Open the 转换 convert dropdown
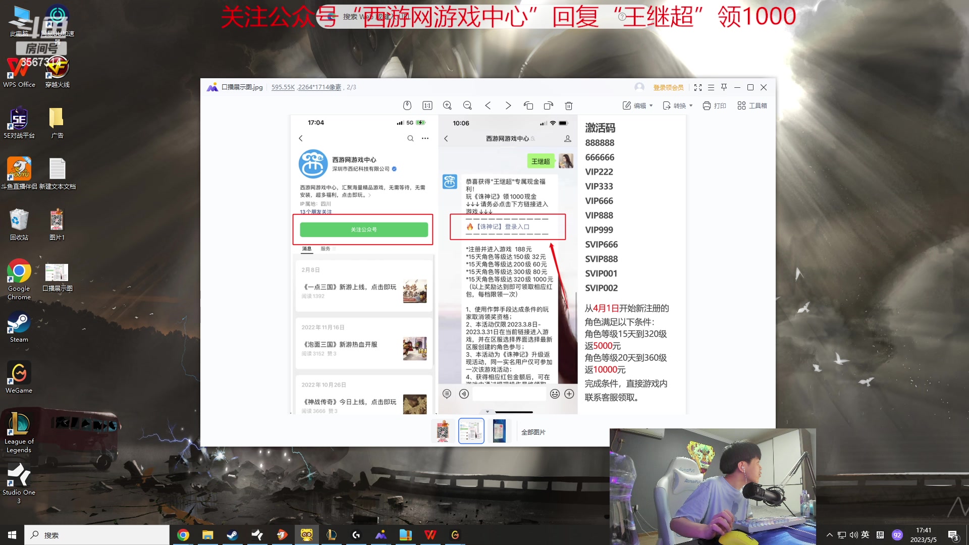The image size is (969, 545). [678, 105]
